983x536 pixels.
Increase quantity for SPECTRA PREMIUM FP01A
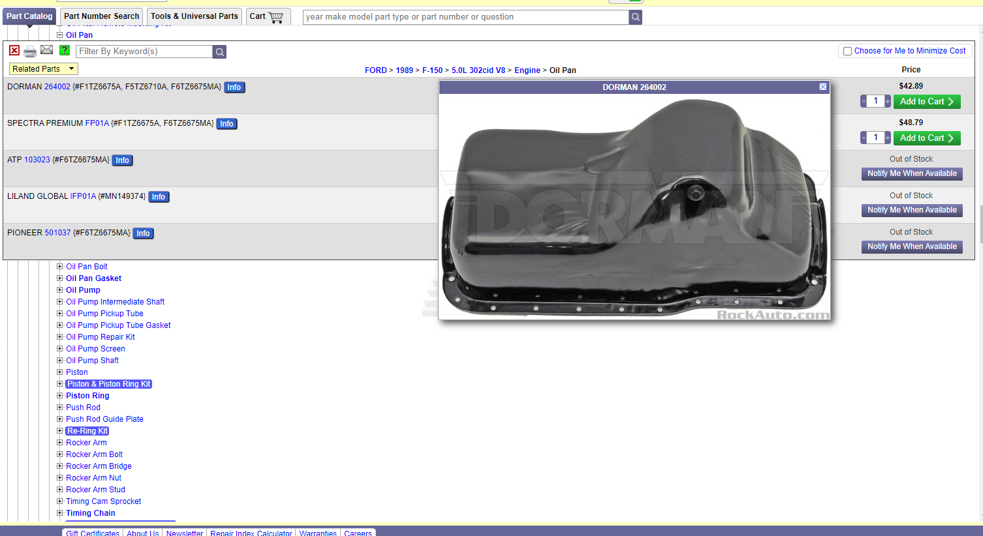pyautogui.click(x=888, y=138)
